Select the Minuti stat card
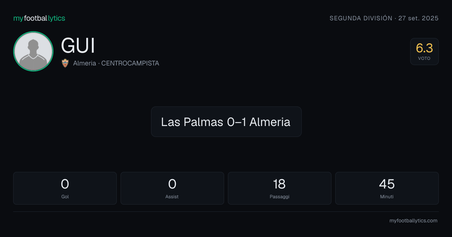This screenshot has width=452, height=237. (387, 188)
